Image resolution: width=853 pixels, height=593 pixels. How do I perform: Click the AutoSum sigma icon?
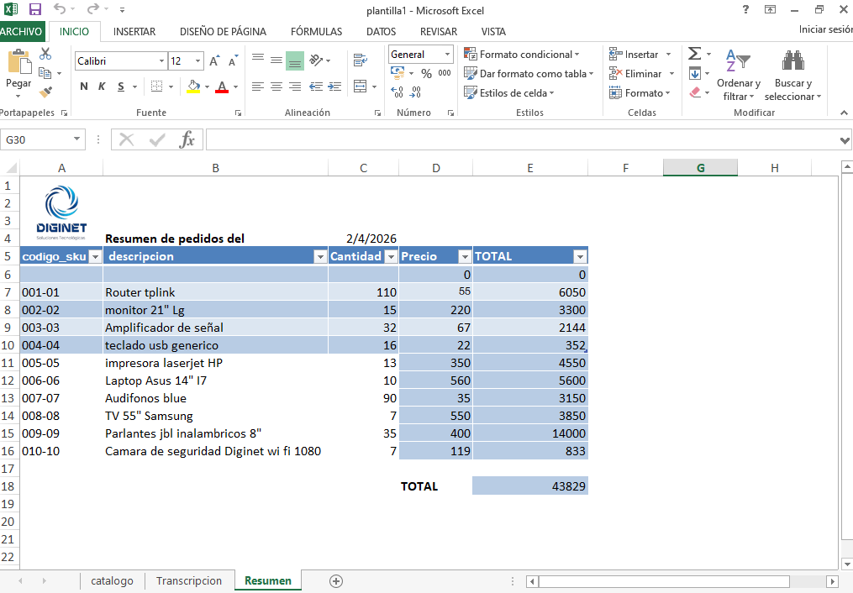point(694,53)
